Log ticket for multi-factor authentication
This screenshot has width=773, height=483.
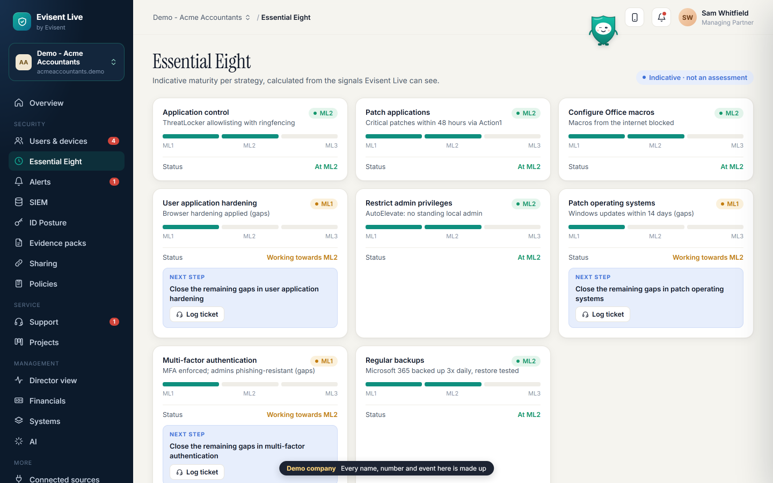197,472
